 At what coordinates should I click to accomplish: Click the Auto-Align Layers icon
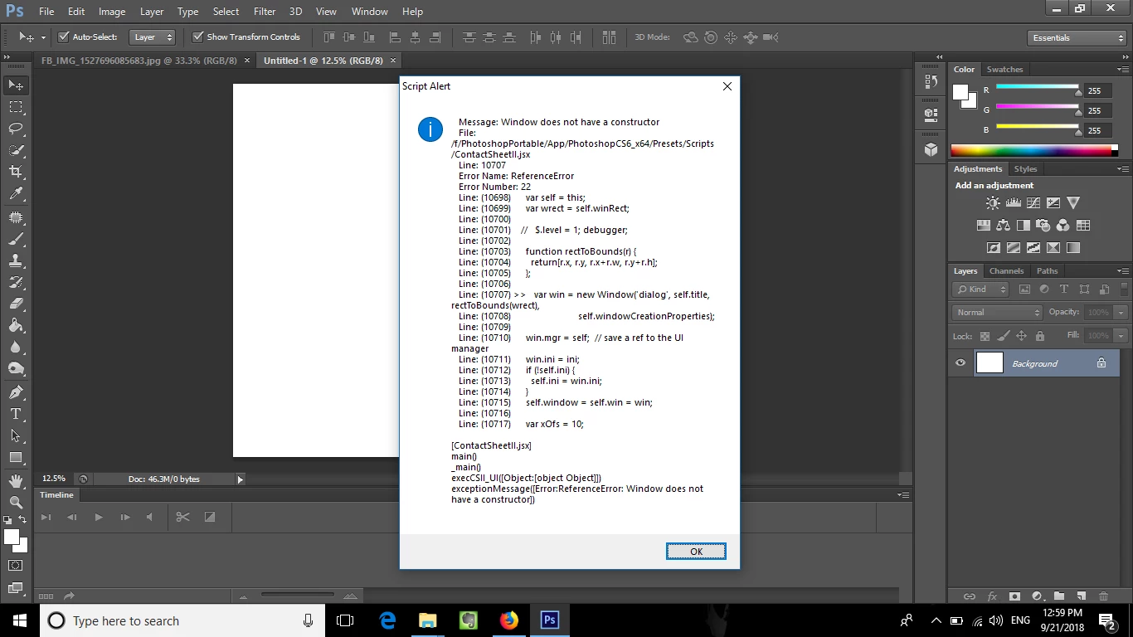[x=610, y=37]
